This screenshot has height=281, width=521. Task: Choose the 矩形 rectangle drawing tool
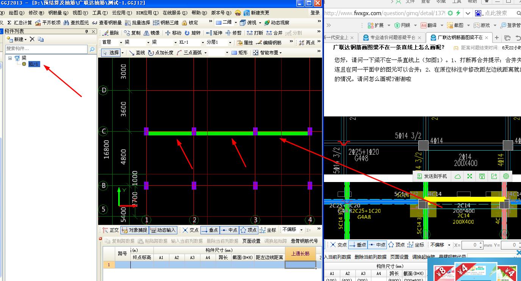click(239, 53)
